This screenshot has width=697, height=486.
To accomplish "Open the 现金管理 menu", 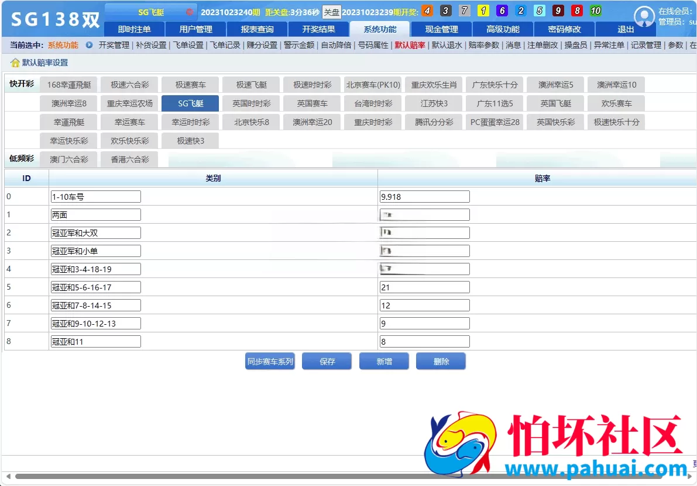I will click(x=441, y=29).
